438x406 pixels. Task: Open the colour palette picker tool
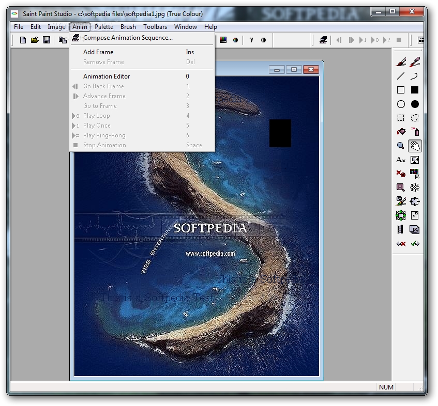tap(415, 174)
